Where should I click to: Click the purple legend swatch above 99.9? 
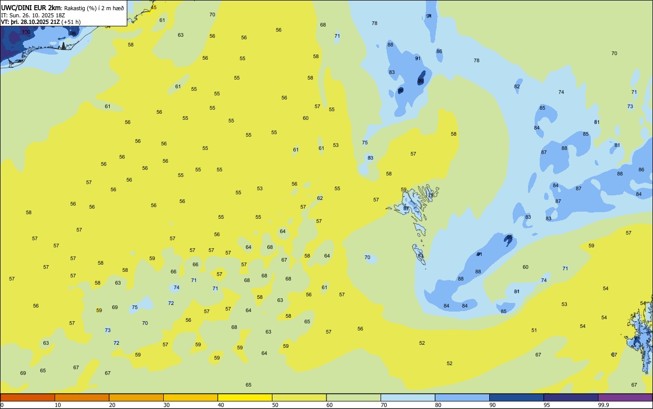[x=625, y=397]
